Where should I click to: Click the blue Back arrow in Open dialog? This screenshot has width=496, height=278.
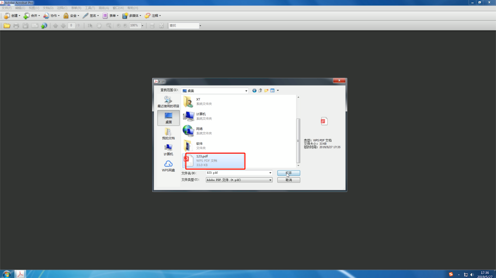[x=255, y=91]
